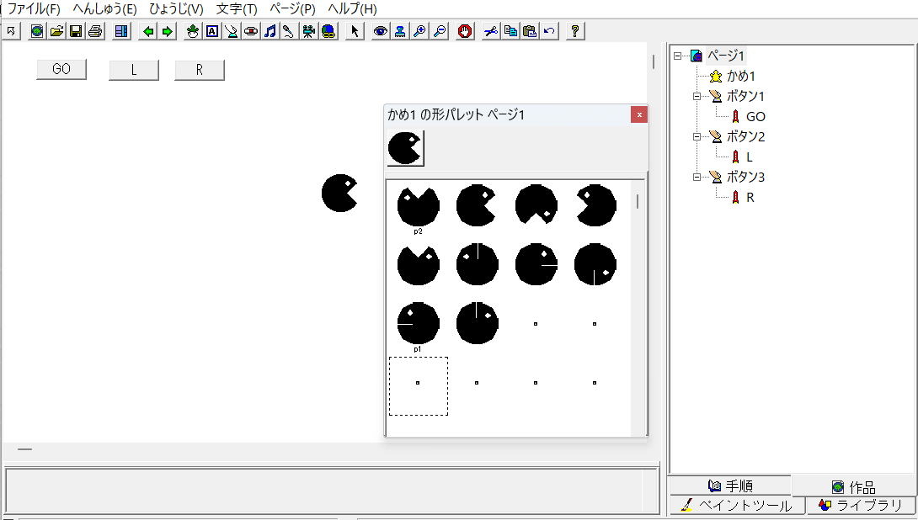Viewport: 918px width, 520px height.
Task: Select ボタン3 in the project tree
Action: point(745,177)
